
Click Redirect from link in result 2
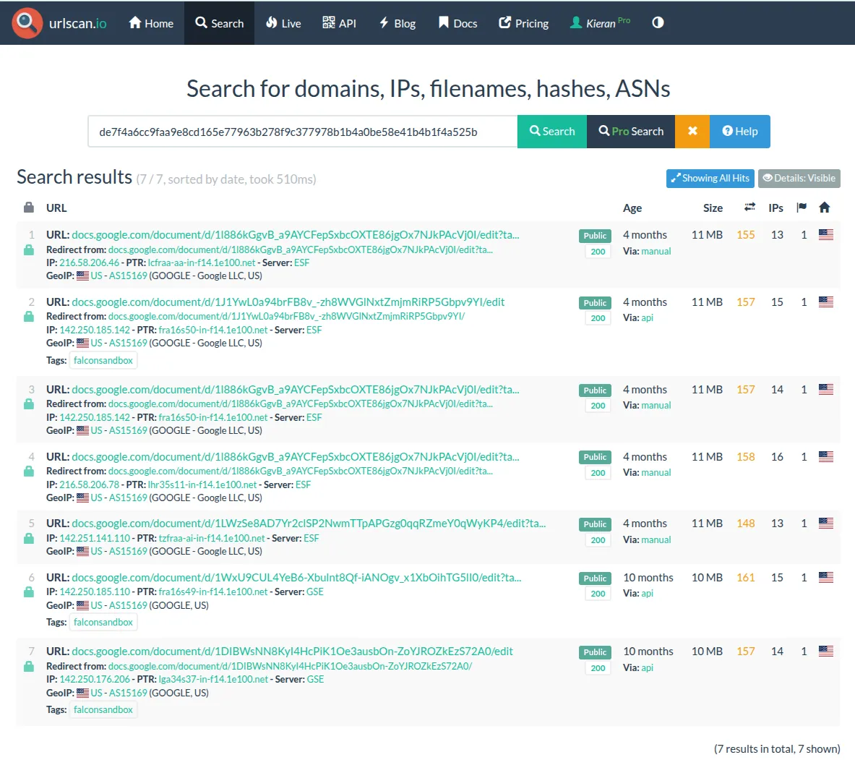coord(286,316)
